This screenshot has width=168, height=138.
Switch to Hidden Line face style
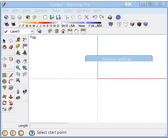[126, 24]
